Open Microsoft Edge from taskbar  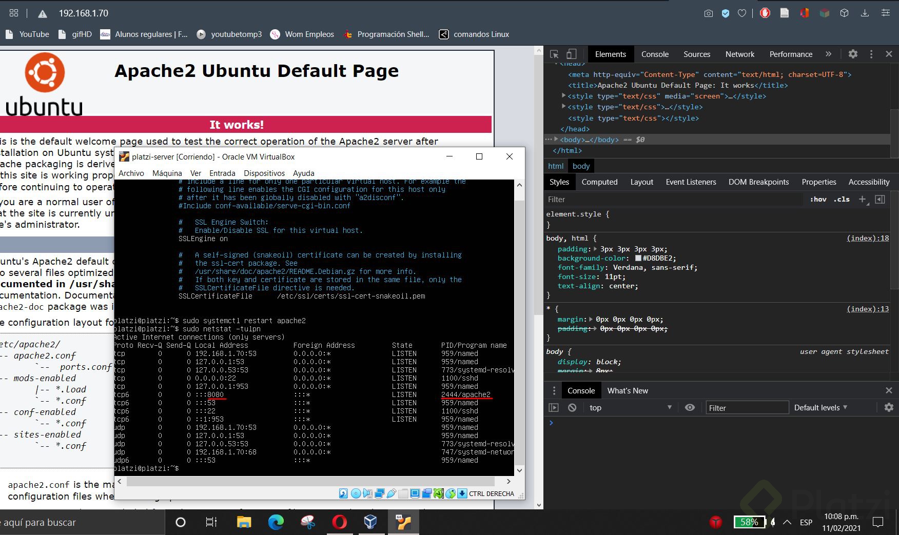(x=276, y=522)
